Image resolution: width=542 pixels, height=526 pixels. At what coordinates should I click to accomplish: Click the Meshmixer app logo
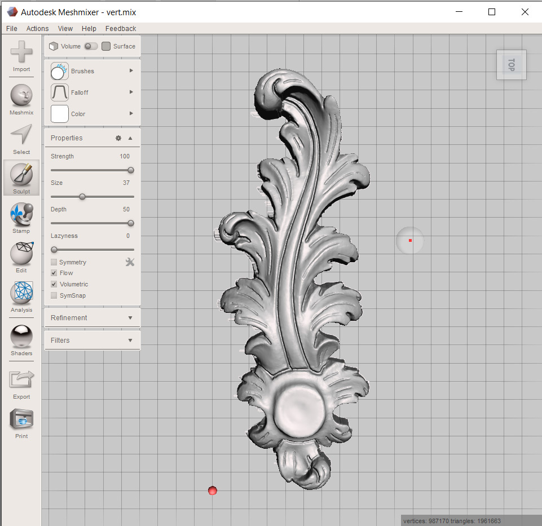click(x=12, y=12)
